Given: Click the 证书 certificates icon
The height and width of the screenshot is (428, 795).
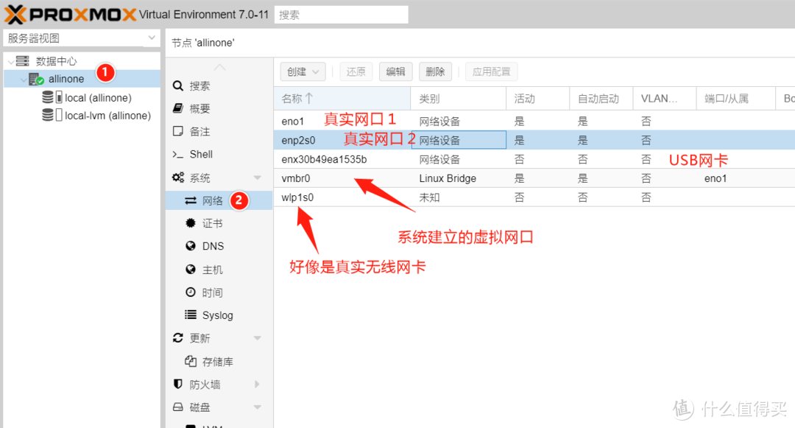Looking at the screenshot, I should tap(190, 222).
